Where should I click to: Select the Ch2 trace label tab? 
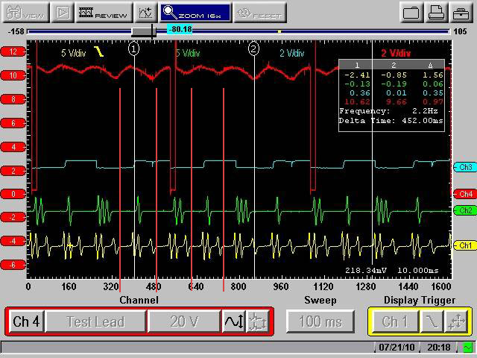click(465, 210)
